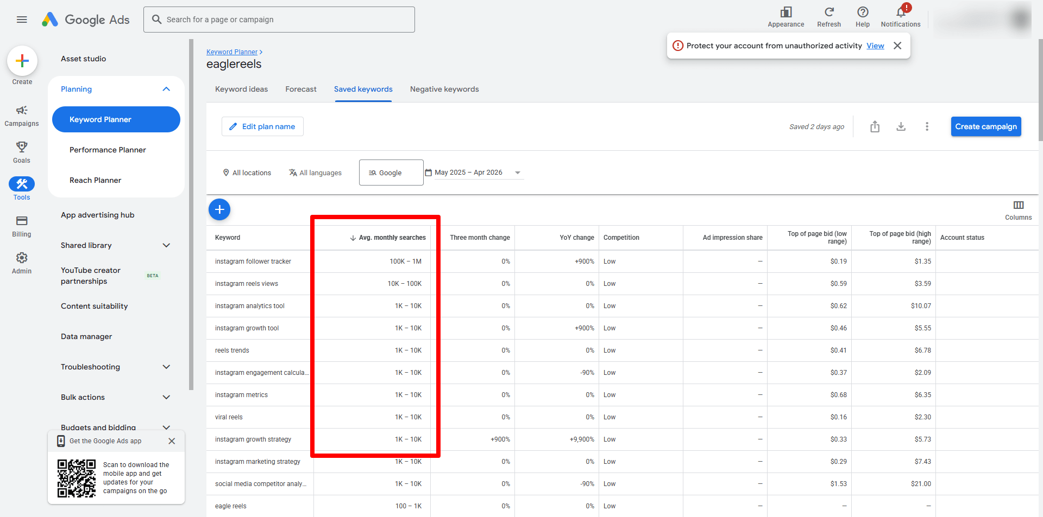Click Edit plan name

(x=262, y=126)
